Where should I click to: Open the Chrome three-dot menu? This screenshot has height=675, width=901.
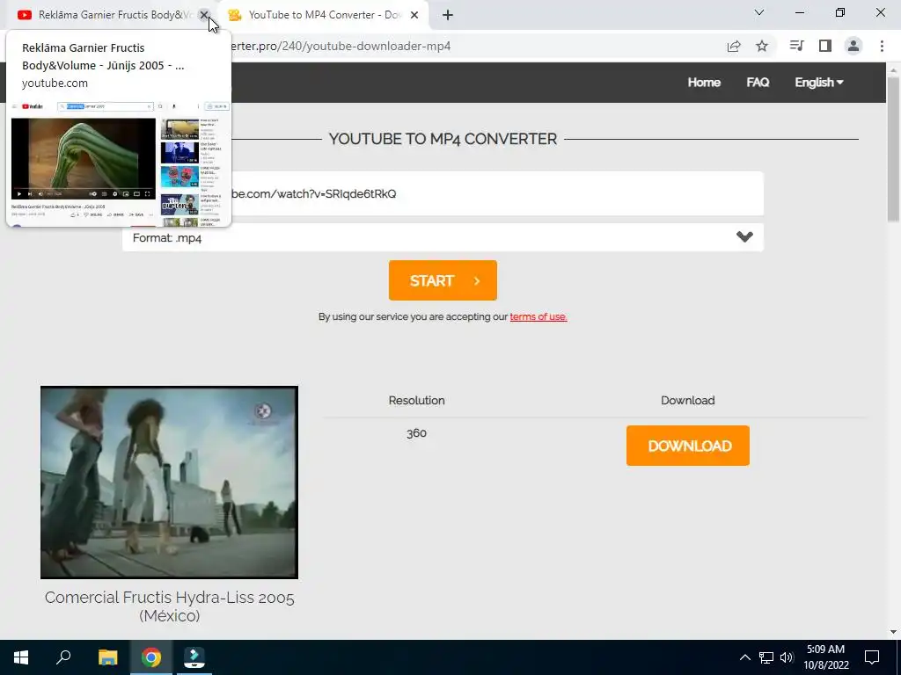pyautogui.click(x=882, y=46)
